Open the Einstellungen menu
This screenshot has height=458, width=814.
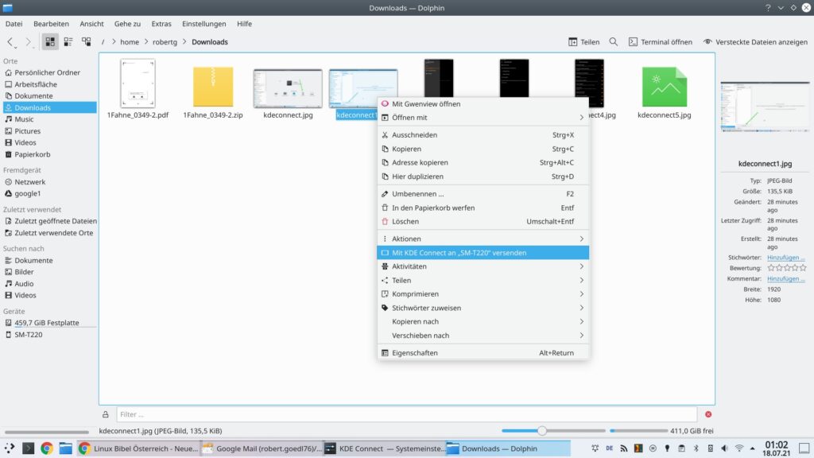pos(204,23)
